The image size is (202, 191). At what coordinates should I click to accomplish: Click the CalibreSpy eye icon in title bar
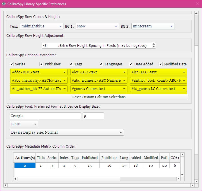click(4, 4)
